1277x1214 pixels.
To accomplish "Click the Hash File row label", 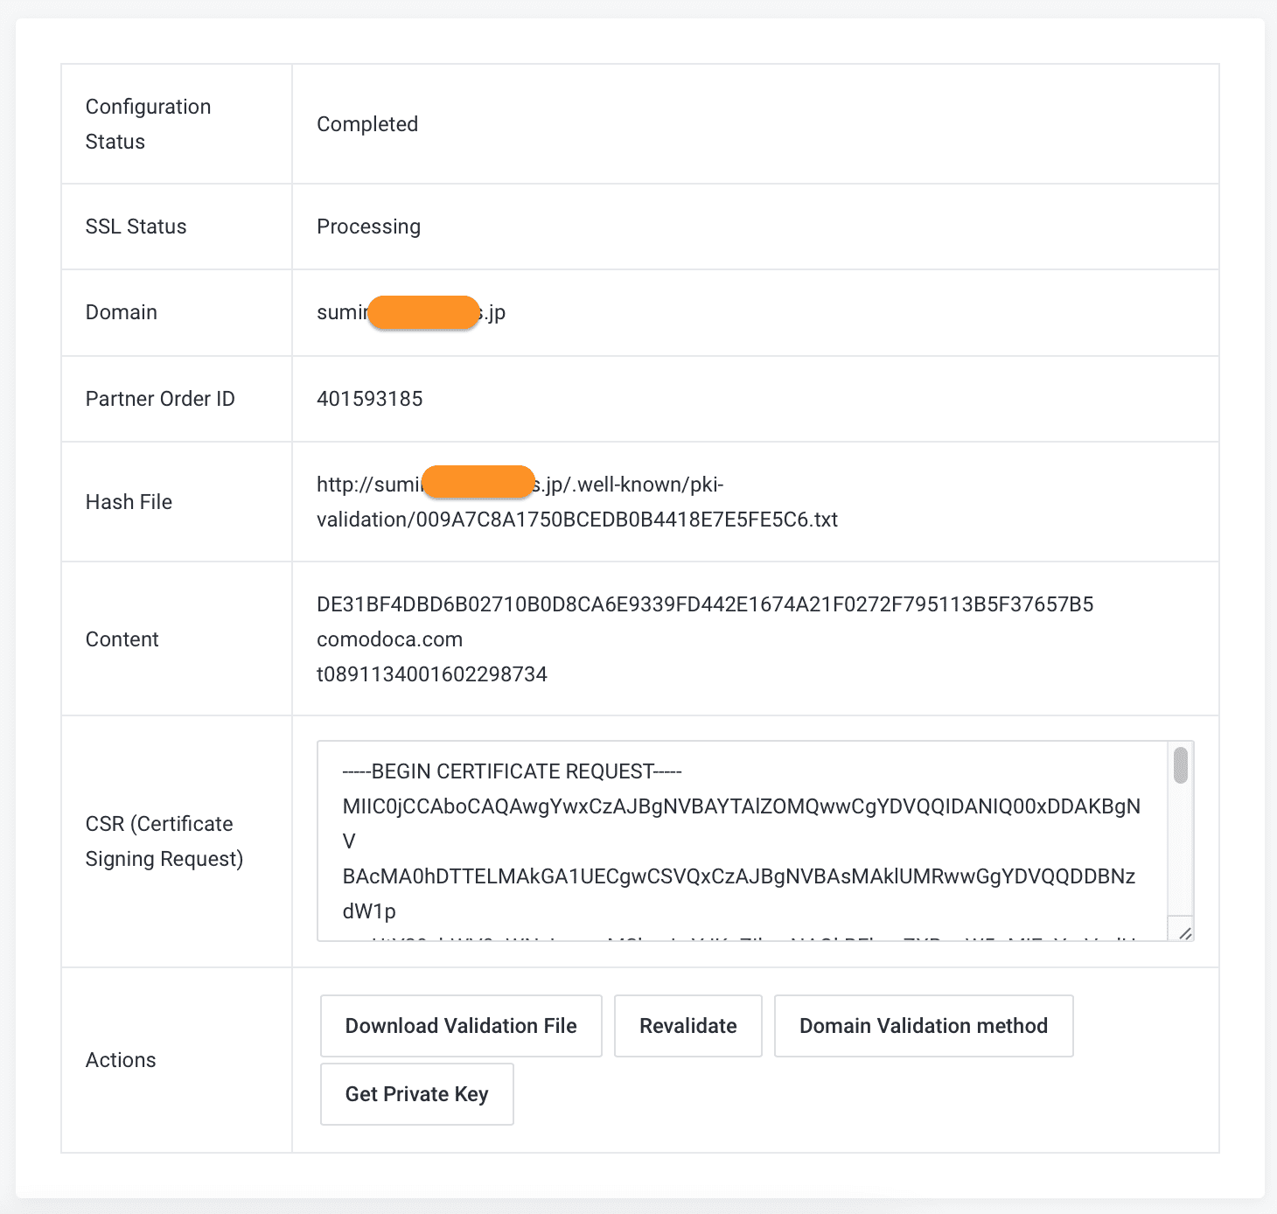I will click(x=129, y=502).
